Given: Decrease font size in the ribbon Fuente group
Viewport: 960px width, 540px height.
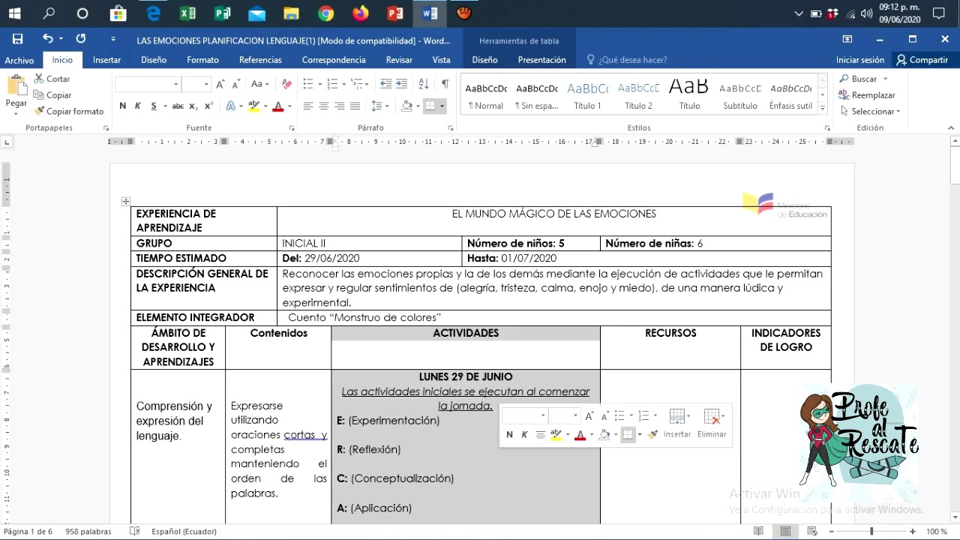Looking at the screenshot, I should [x=236, y=84].
